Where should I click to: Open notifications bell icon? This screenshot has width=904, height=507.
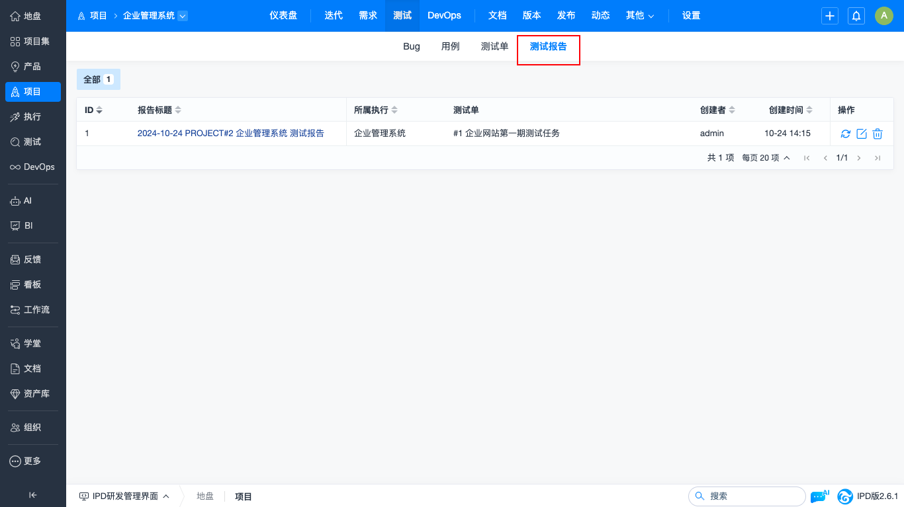tap(856, 16)
